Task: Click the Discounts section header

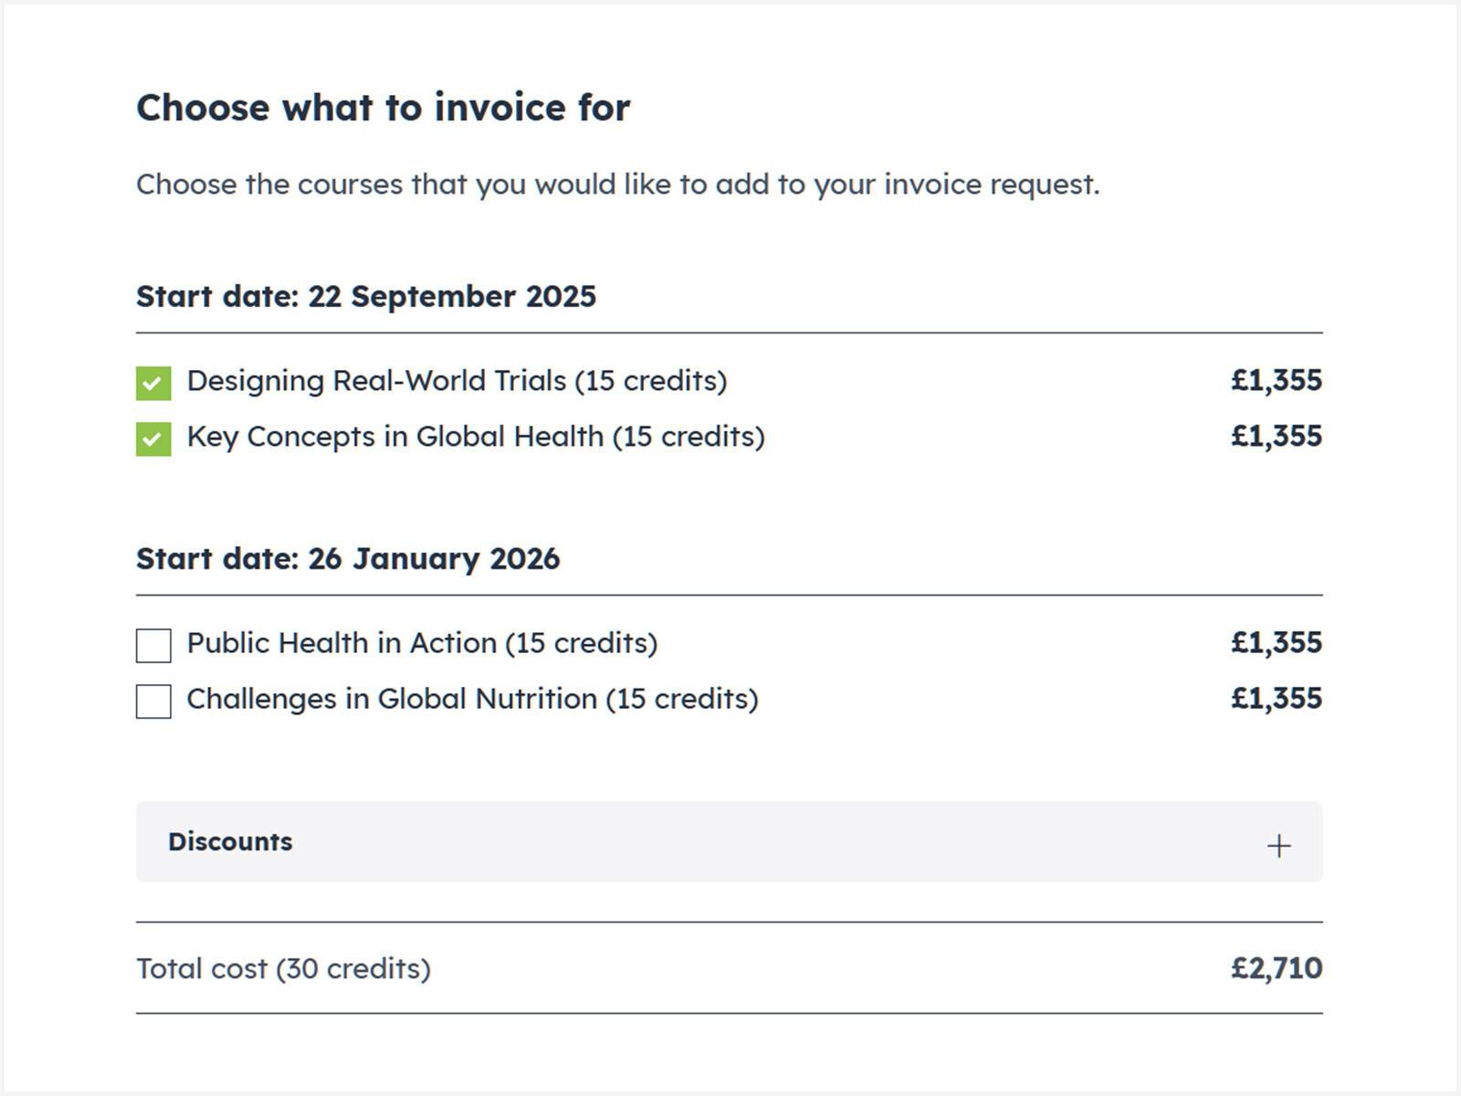Action: pyautogui.click(x=230, y=841)
